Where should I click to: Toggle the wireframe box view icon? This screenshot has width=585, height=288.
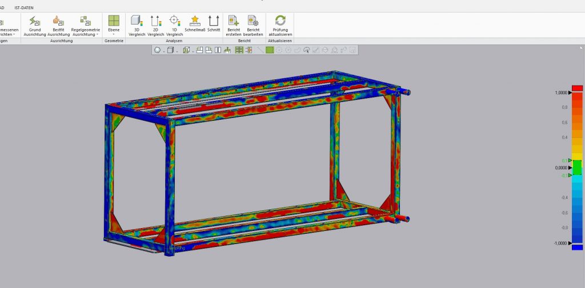[x=187, y=50]
